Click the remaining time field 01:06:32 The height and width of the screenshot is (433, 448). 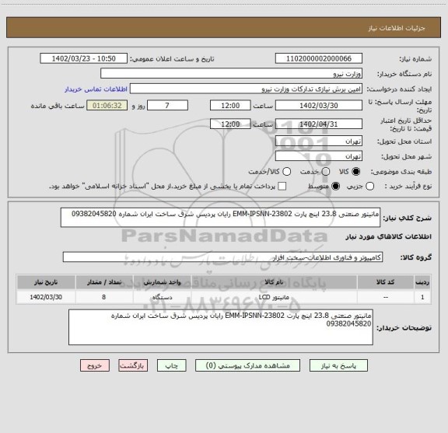pyautogui.click(x=107, y=106)
